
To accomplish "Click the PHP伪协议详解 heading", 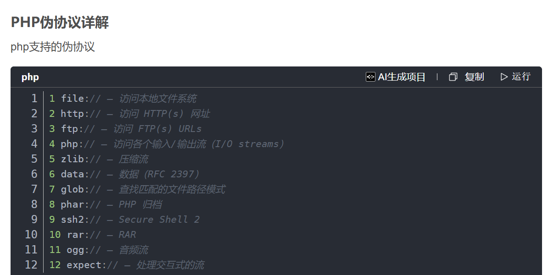I will pos(60,22).
